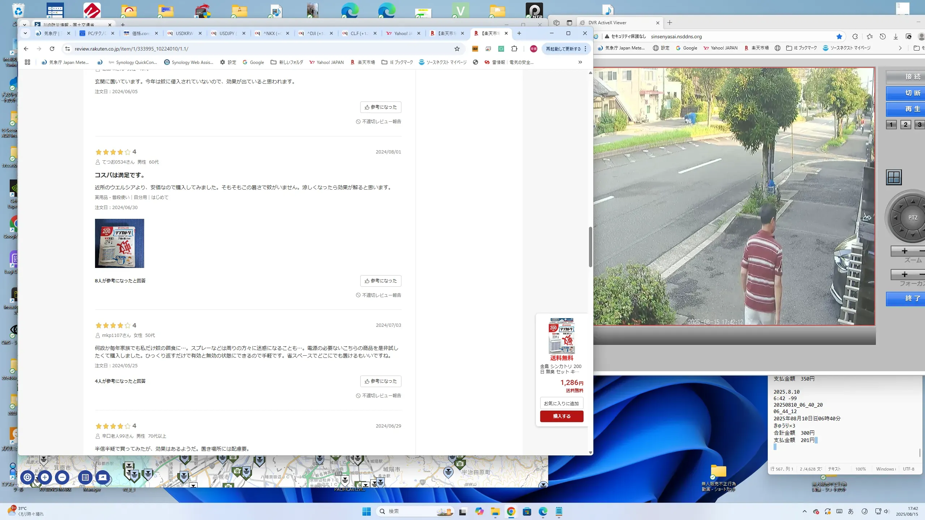Switch to the USDJPY tab
This screenshot has height=520, width=925.
point(227,33)
